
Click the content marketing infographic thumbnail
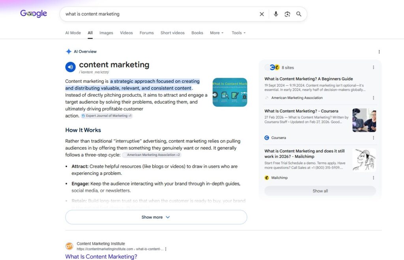(x=230, y=92)
